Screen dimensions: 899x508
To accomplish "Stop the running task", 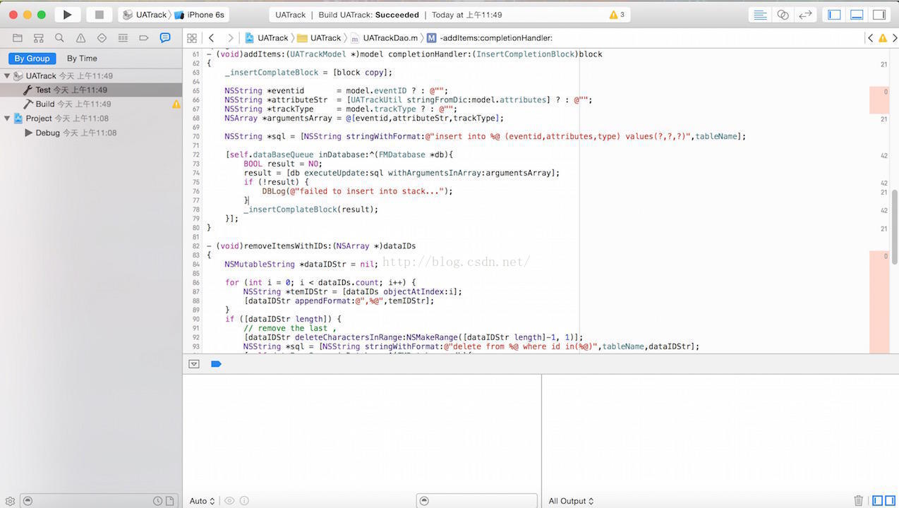I will tap(99, 14).
